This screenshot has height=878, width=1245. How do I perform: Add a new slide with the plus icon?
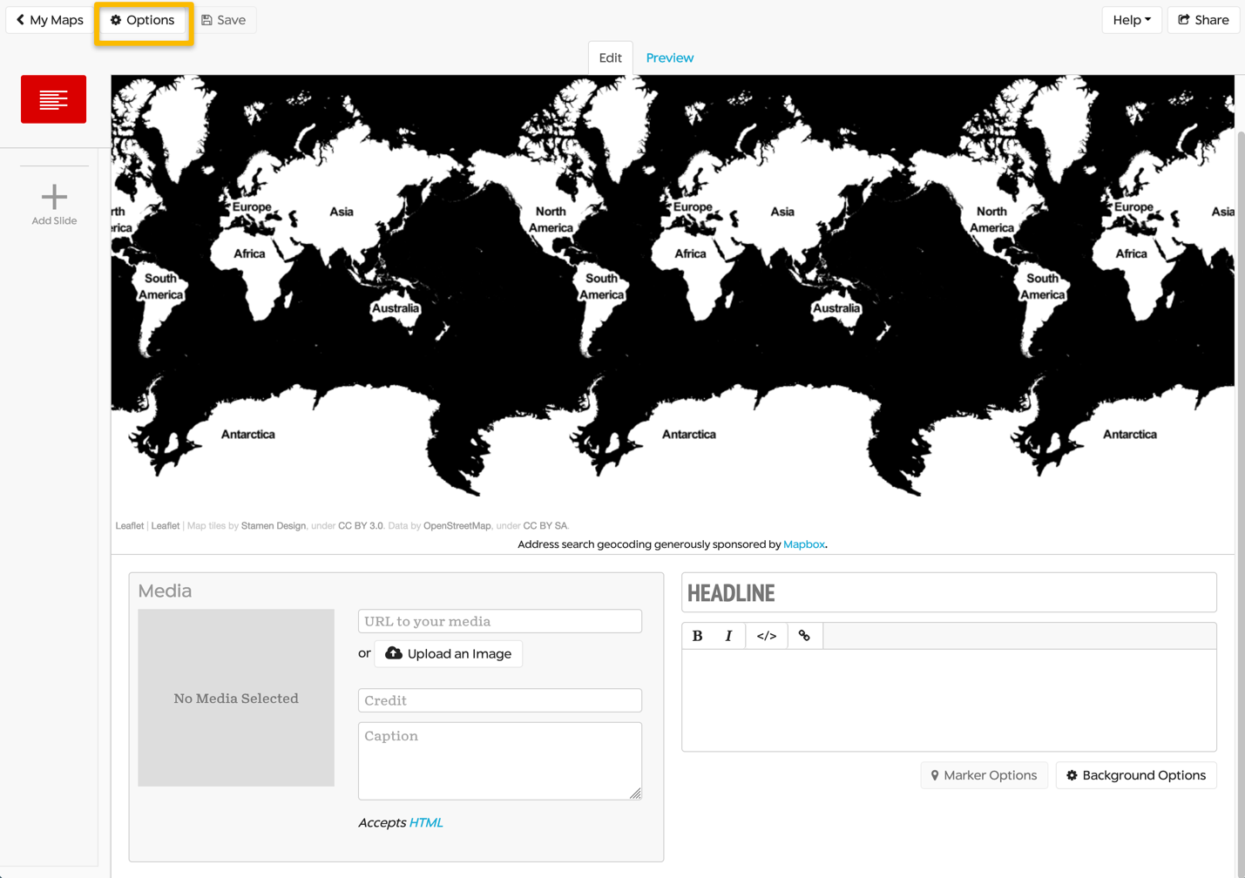tap(54, 197)
